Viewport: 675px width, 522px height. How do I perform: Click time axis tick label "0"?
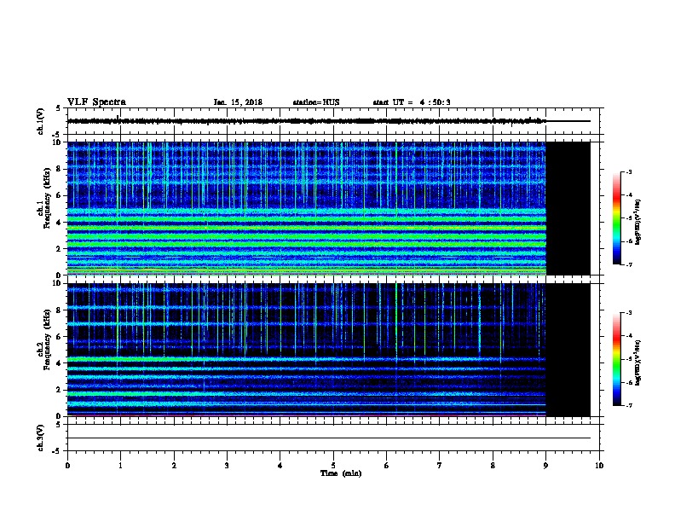[x=67, y=466]
